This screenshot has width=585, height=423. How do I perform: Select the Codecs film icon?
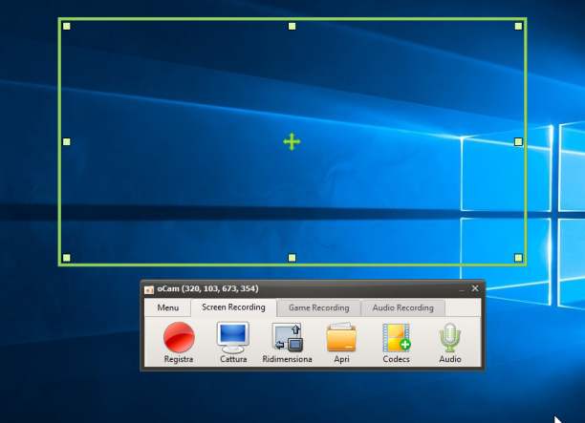(397, 338)
